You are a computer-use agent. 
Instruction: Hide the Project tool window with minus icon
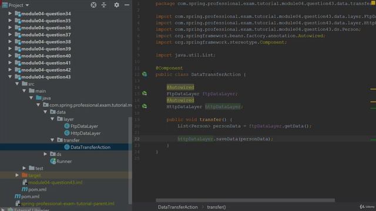click(x=127, y=5)
